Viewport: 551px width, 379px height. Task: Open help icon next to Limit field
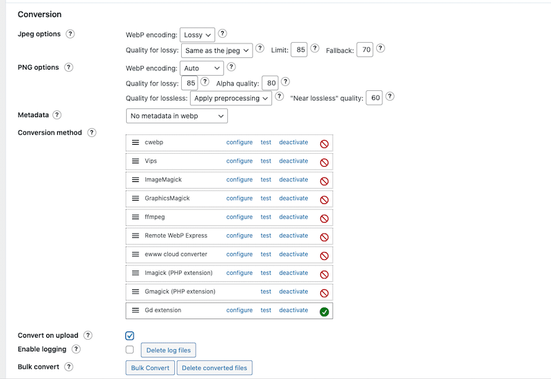point(315,48)
